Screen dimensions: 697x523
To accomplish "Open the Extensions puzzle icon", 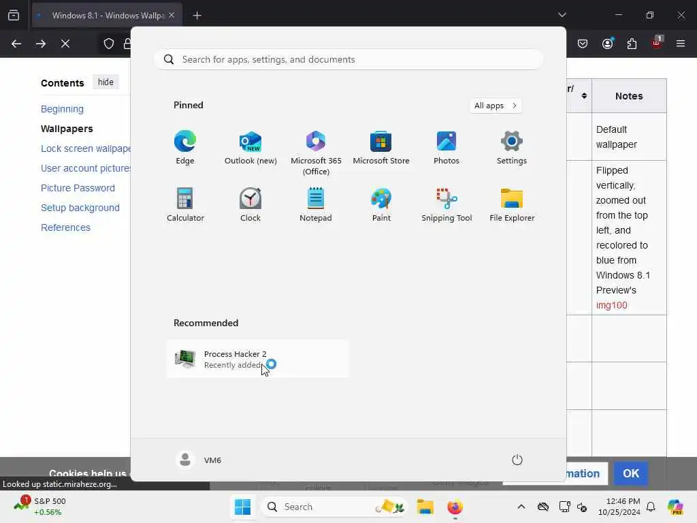I will click(632, 44).
